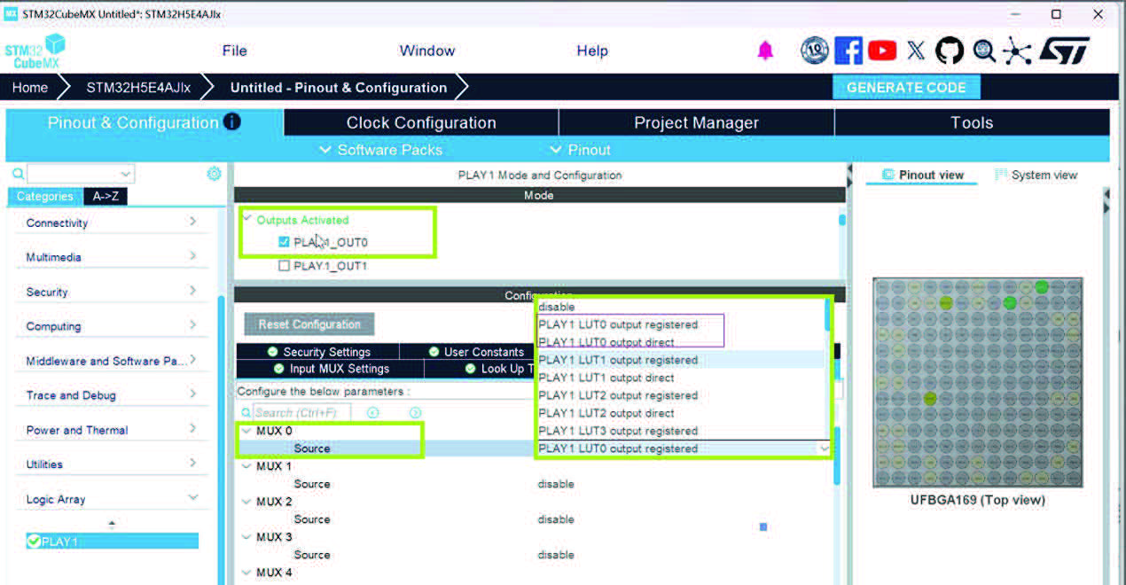Screen dimensions: 1126x585
Task: Toggle the PLAY1_OUT0 checkbox
Action: (285, 241)
